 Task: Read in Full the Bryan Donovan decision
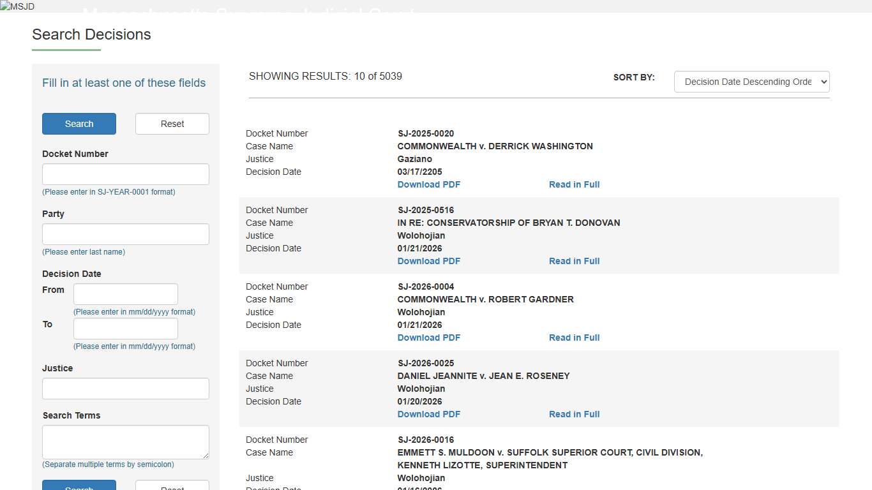[574, 261]
